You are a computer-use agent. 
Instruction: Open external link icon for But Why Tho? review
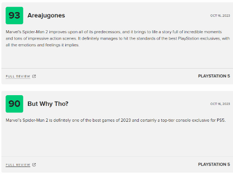[x=34, y=165]
